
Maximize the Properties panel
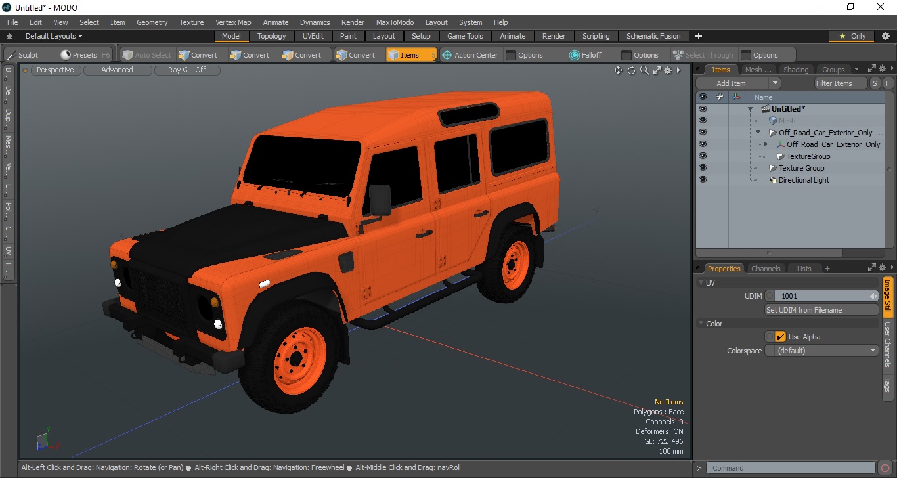click(872, 268)
